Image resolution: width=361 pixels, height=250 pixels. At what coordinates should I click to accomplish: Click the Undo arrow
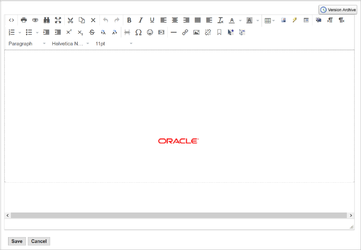pyautogui.click(x=106, y=20)
